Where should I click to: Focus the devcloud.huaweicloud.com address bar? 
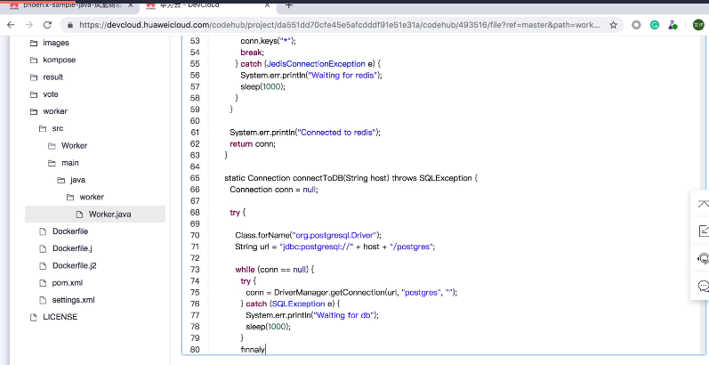coord(339,25)
